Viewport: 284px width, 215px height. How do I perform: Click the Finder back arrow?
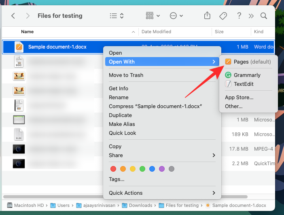point(13,16)
